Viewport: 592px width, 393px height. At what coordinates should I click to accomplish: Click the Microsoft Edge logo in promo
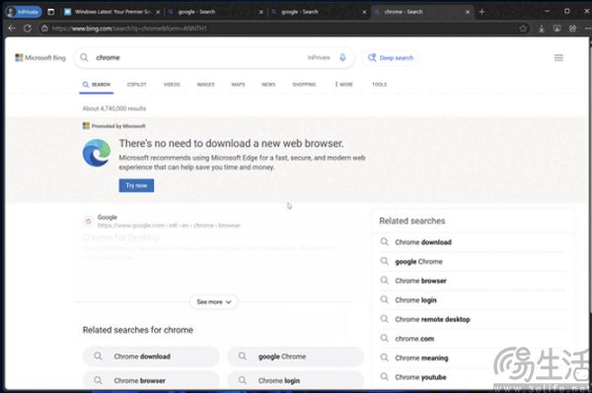coord(97,153)
